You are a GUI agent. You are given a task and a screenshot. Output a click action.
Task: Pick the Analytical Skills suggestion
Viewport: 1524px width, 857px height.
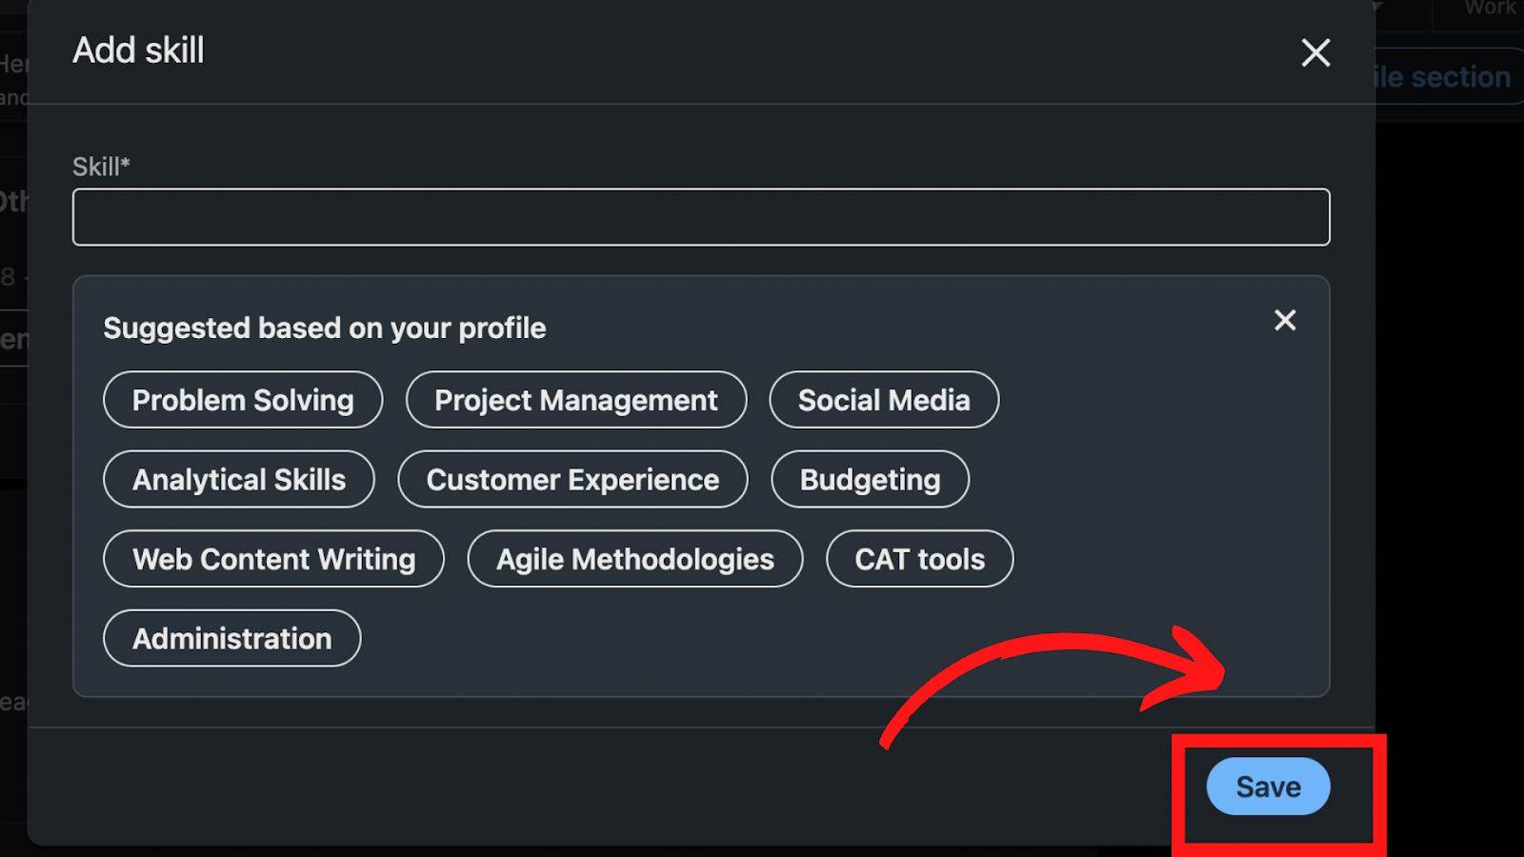tap(239, 479)
